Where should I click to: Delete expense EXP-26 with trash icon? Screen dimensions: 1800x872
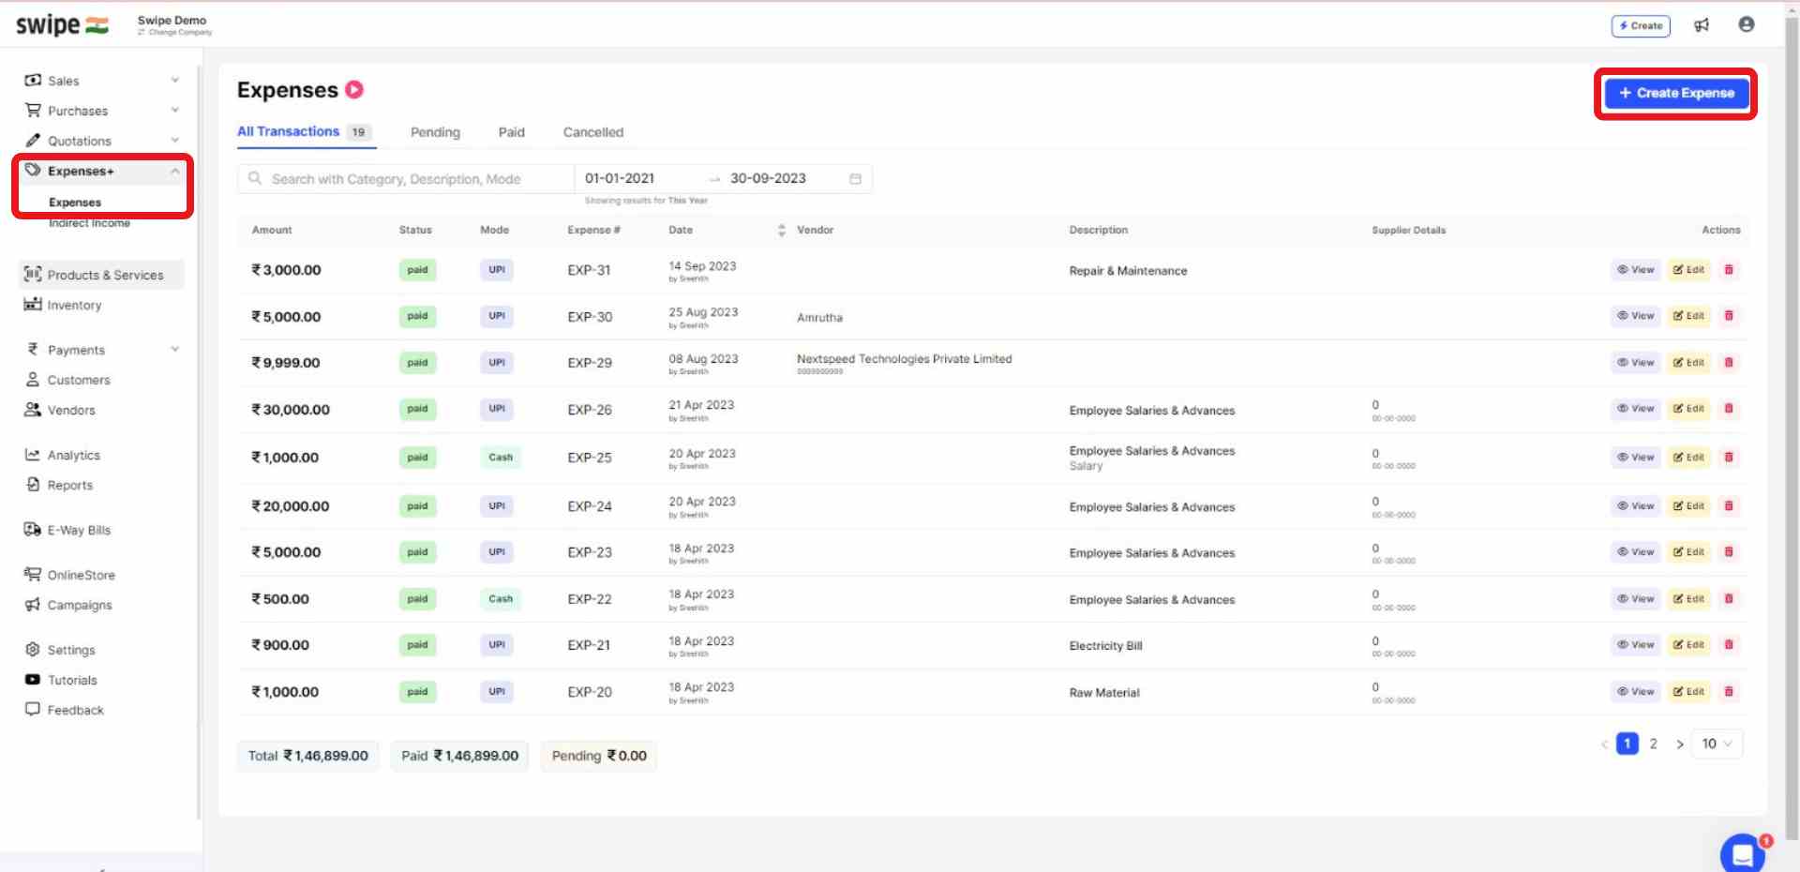[x=1729, y=408]
